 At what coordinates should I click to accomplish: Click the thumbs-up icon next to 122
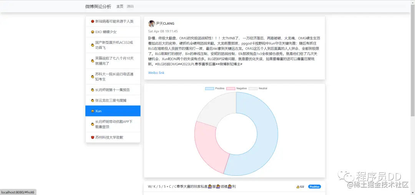click(x=298, y=187)
